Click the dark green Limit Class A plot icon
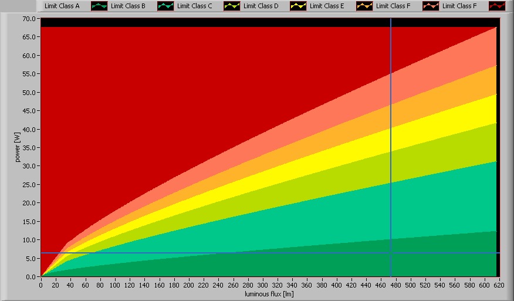Viewport: 514px width, 301px height. tap(99, 6)
